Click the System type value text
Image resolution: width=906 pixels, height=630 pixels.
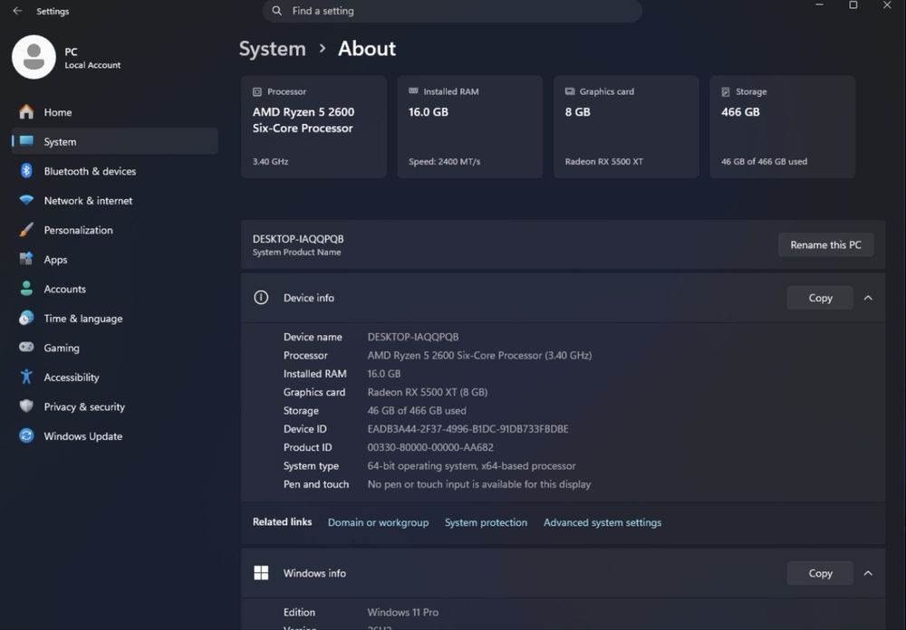point(471,466)
